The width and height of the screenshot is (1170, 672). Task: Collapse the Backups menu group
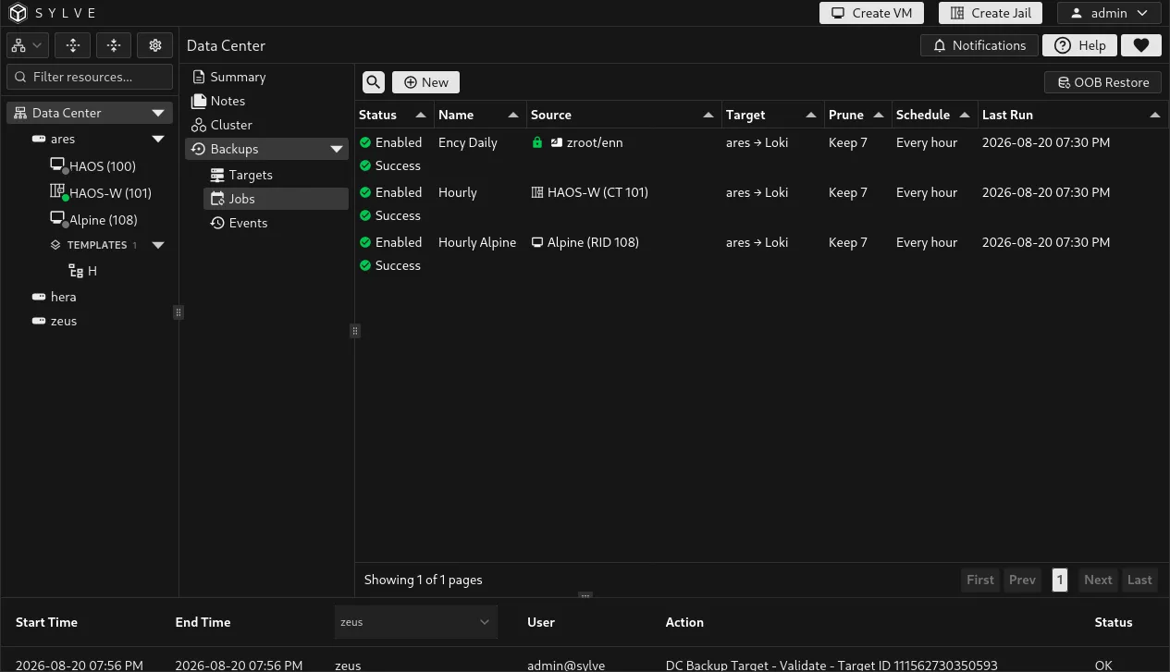tap(337, 149)
